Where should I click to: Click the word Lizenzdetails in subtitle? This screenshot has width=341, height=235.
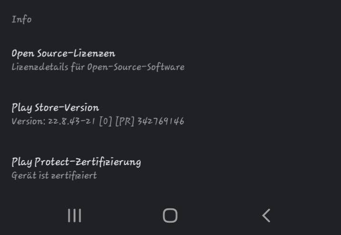click(x=40, y=67)
